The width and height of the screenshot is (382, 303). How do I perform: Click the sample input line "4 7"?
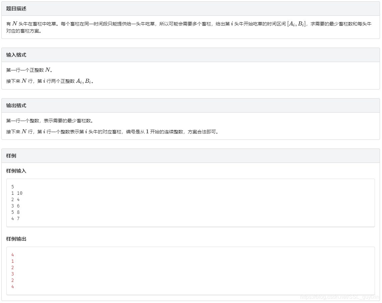pyautogui.click(x=15, y=219)
